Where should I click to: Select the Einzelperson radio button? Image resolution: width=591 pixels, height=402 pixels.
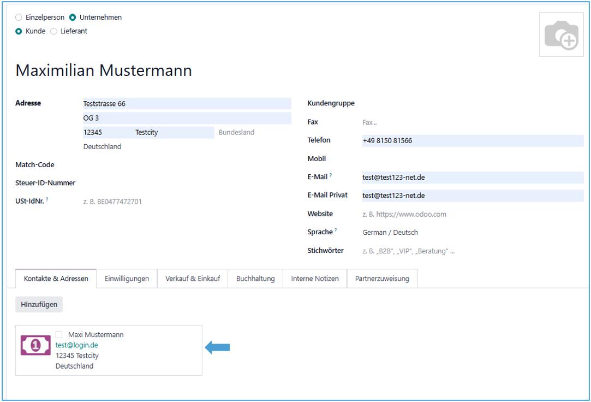point(19,17)
